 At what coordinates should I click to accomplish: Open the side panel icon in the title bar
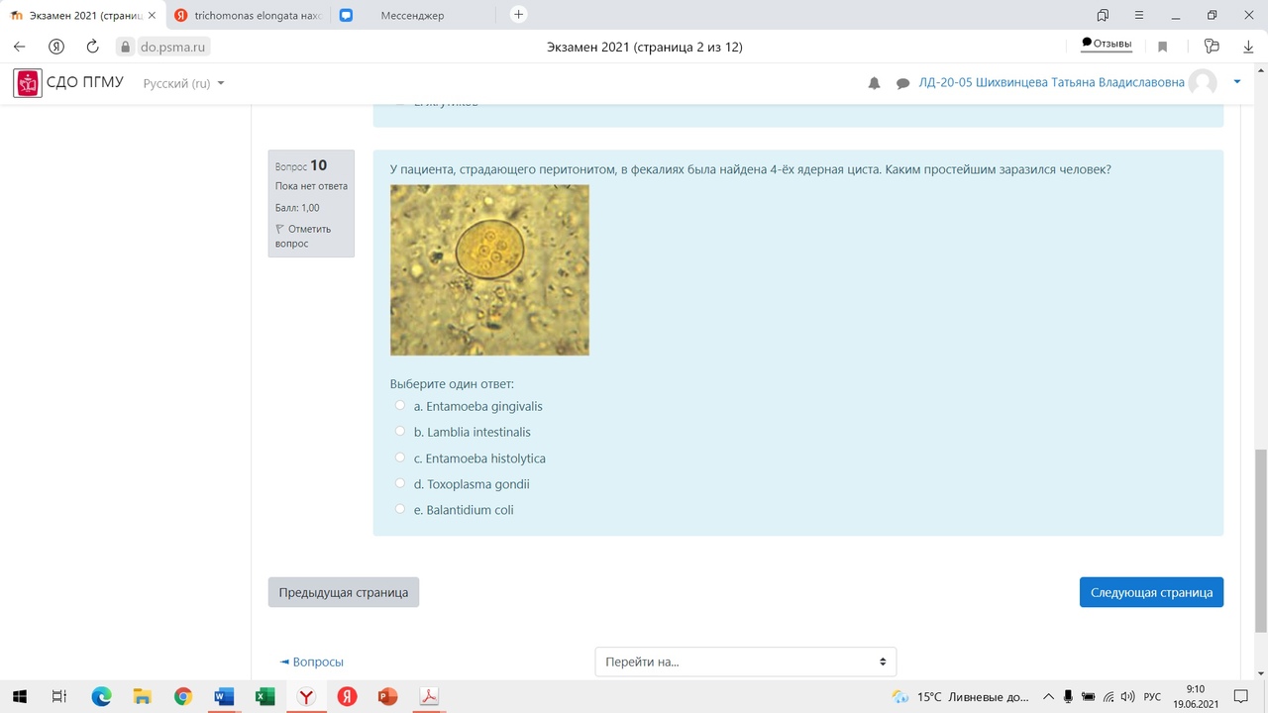pos(1103,15)
